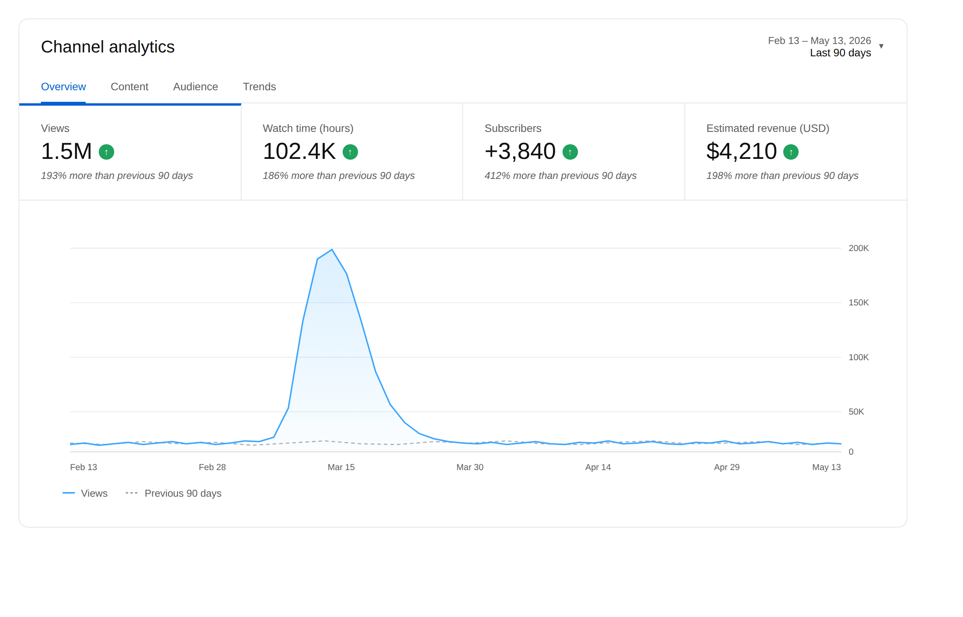Image resolution: width=963 pixels, height=617 pixels.
Task: Click the 200K y-axis label
Action: 858,248
